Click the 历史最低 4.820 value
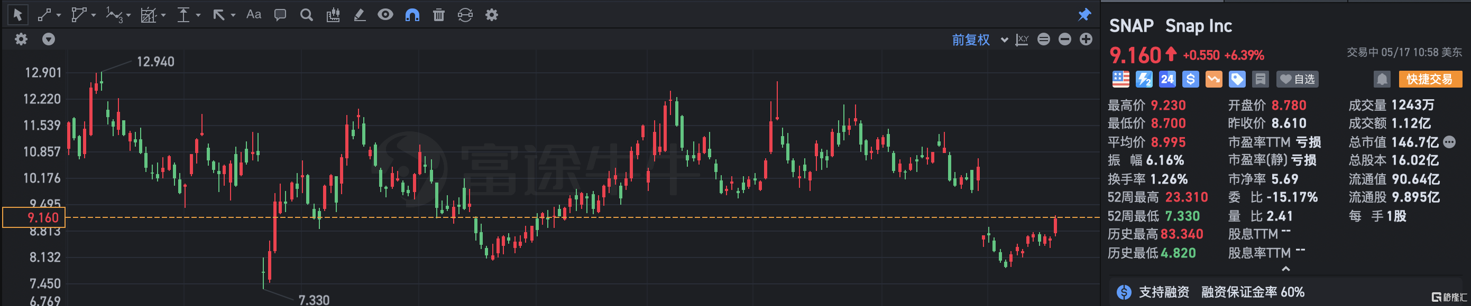The image size is (1471, 306). (x=1178, y=253)
